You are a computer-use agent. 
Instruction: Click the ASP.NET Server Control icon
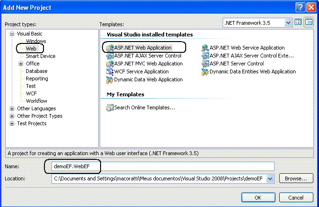pos(205,64)
